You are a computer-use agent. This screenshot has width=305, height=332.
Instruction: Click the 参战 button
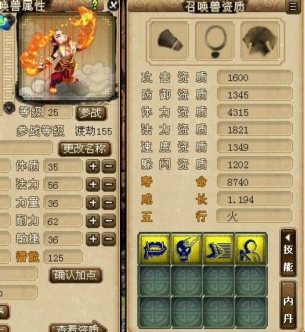91,113
